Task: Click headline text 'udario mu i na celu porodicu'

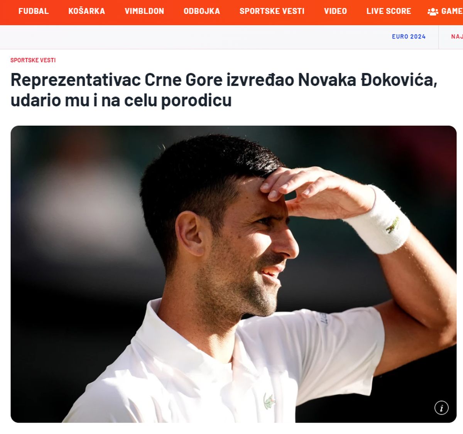Action: coord(121,100)
